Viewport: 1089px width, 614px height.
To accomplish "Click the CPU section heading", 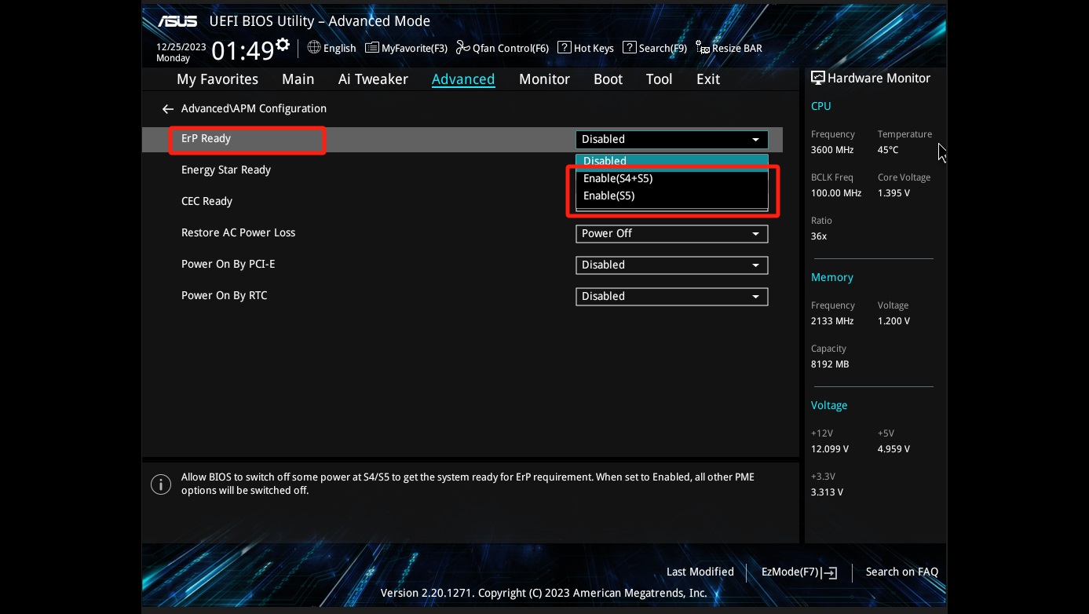I will [x=820, y=106].
